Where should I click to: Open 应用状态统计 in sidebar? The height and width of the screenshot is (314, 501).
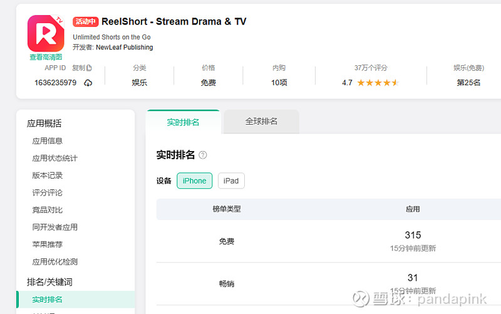tap(54, 159)
